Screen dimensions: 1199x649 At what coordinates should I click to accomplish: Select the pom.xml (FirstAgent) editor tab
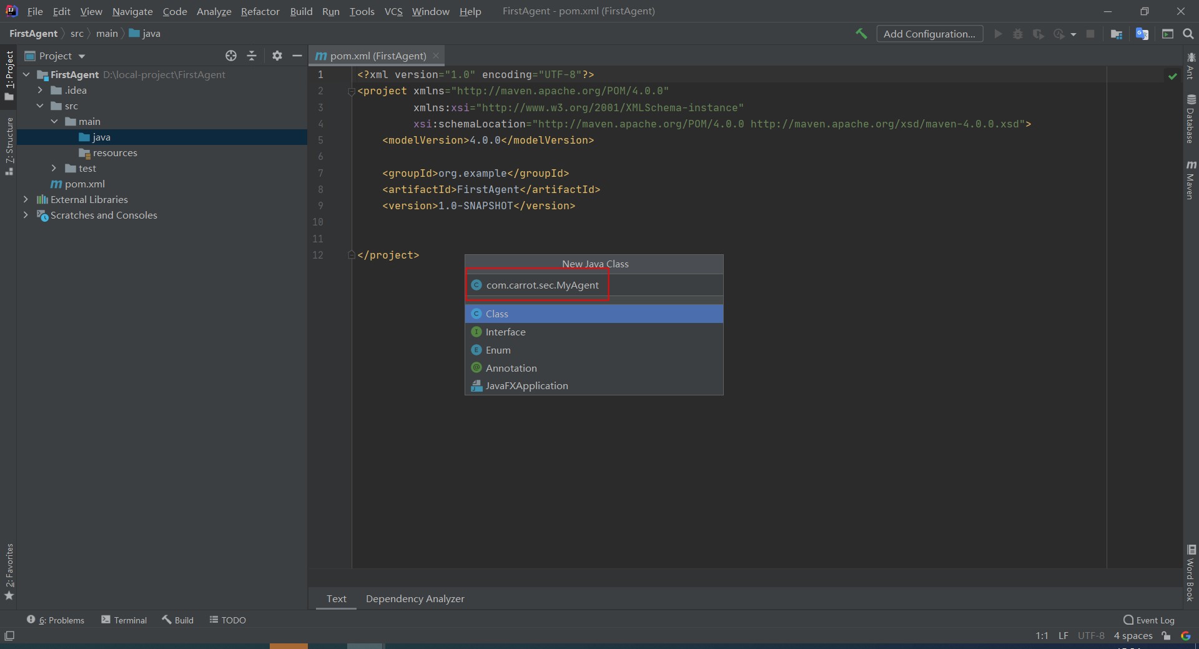click(378, 56)
